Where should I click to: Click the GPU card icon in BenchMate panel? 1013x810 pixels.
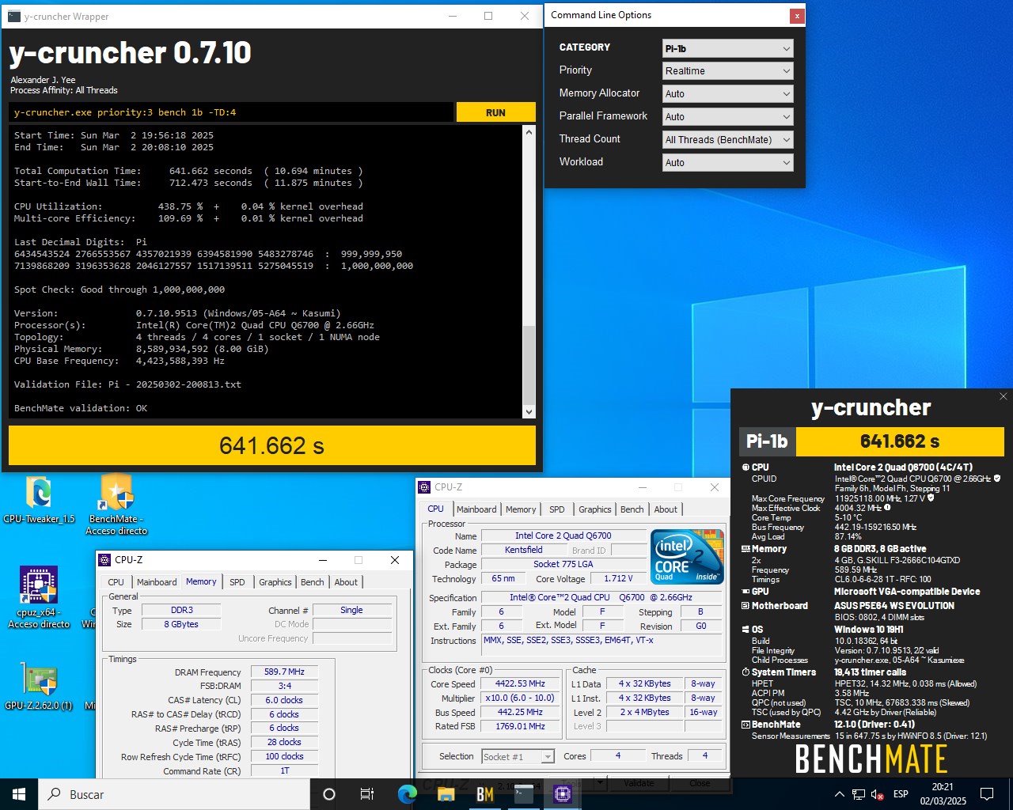(746, 592)
